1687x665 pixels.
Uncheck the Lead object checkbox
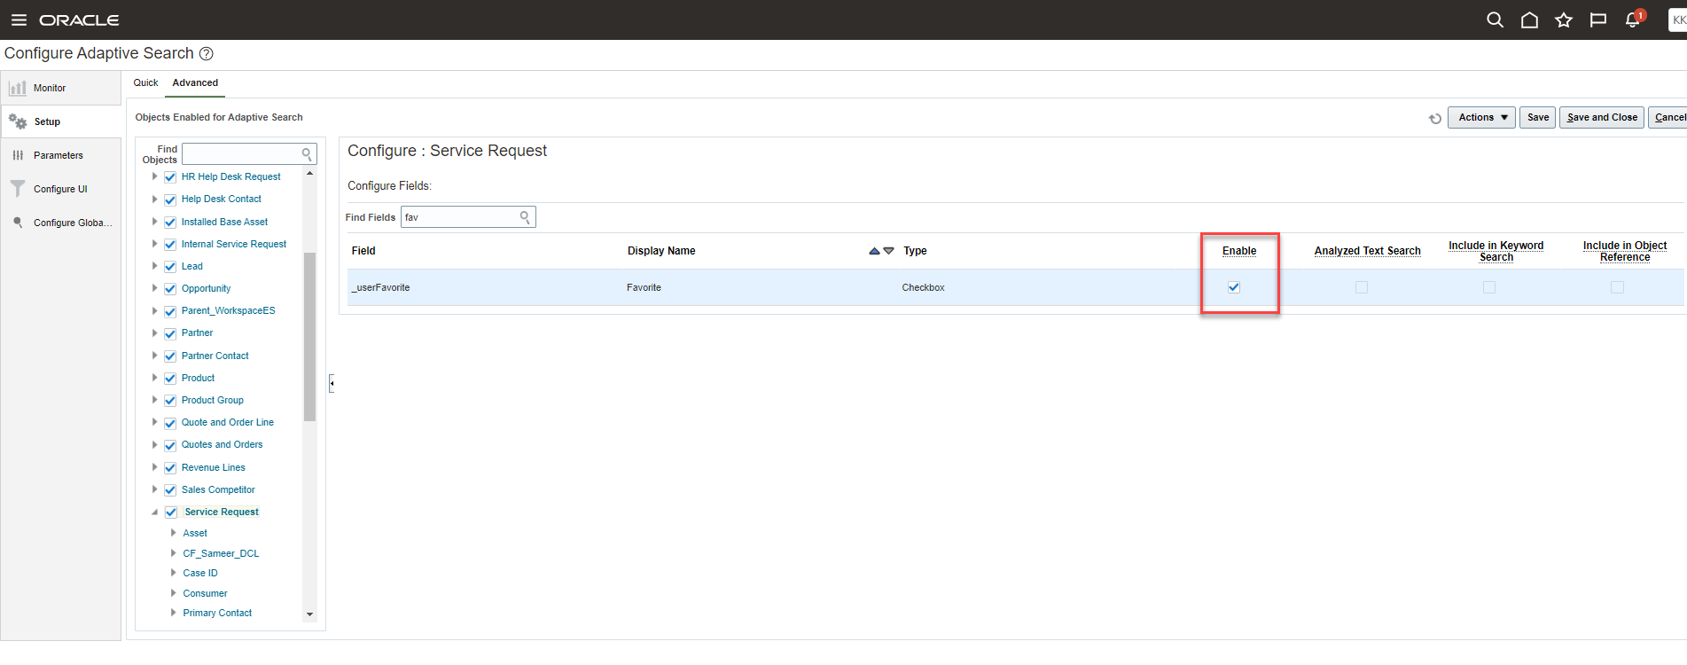click(x=170, y=267)
